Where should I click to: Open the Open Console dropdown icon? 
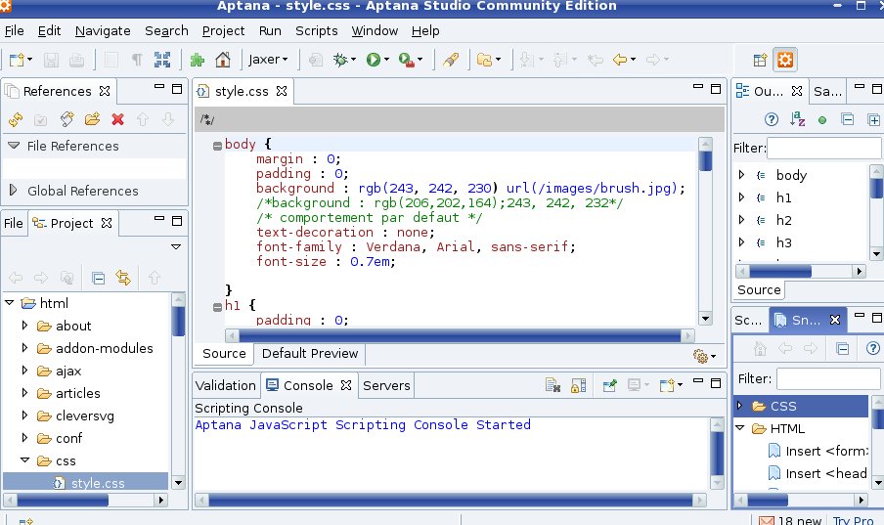(x=671, y=386)
